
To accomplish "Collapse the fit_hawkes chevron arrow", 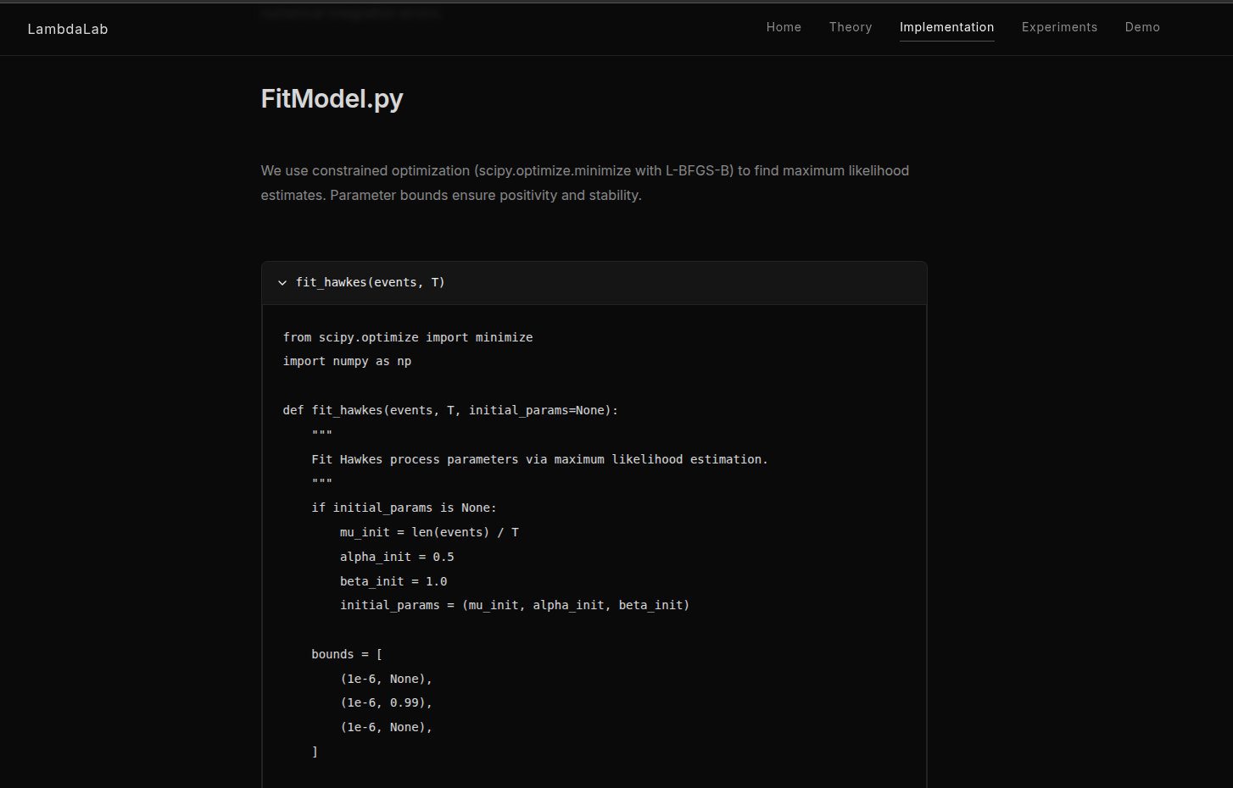I will point(282,283).
